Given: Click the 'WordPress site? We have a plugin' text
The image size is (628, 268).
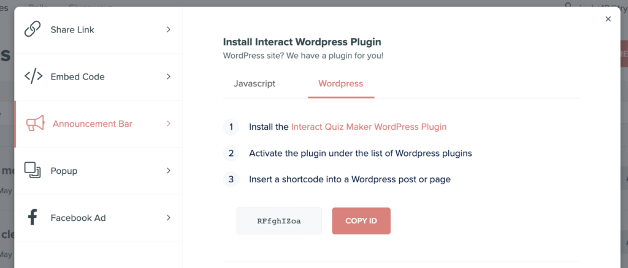Looking at the screenshot, I should [x=303, y=56].
